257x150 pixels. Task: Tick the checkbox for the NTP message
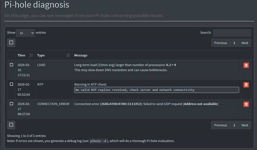(12, 84)
